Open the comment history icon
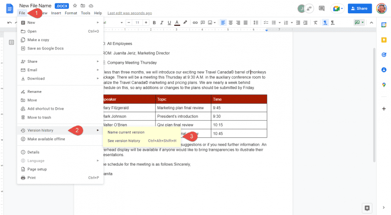 coord(322,8)
